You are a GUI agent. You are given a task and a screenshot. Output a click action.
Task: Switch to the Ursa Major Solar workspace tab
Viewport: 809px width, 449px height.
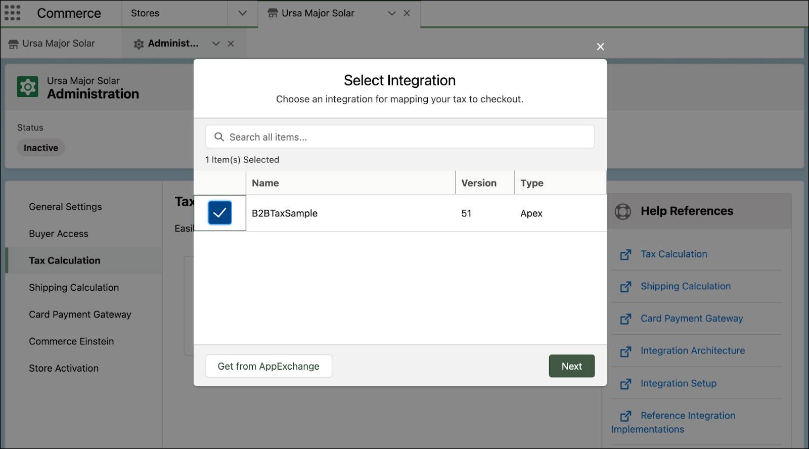pyautogui.click(x=318, y=13)
